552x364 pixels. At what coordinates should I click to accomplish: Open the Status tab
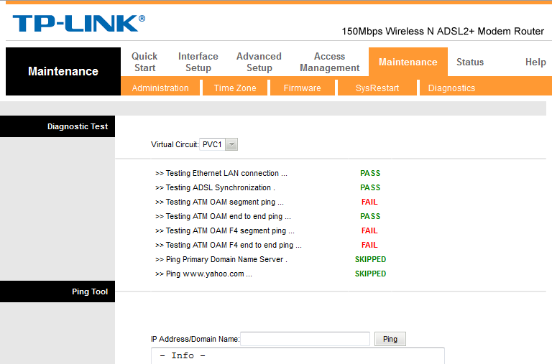(470, 62)
